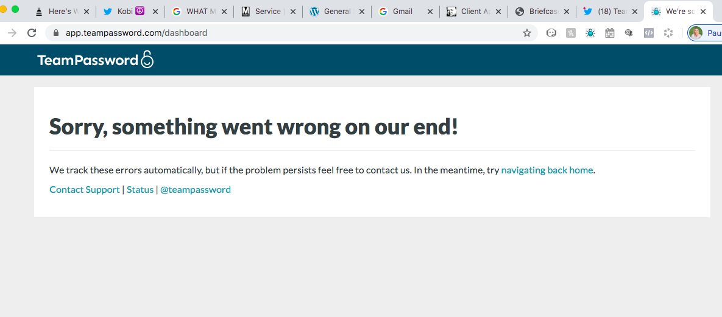The width and height of the screenshot is (722, 317).
Task: Close the Service Medium tab
Action: click(x=292, y=12)
